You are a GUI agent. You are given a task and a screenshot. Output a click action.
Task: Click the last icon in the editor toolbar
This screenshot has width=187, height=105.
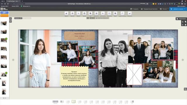point(130,13)
